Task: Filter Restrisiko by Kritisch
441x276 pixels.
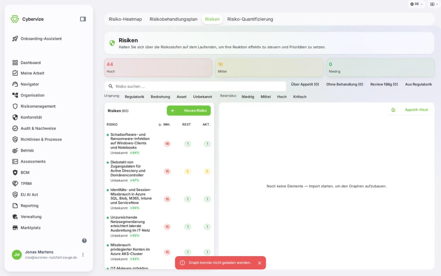Action: (x=300, y=97)
